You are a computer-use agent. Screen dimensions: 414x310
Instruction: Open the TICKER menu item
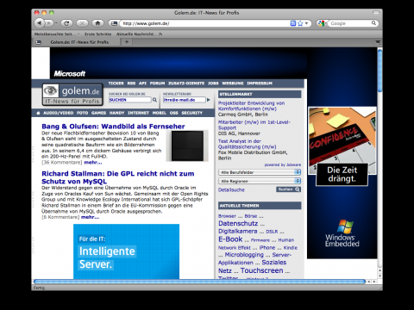tap(116, 84)
